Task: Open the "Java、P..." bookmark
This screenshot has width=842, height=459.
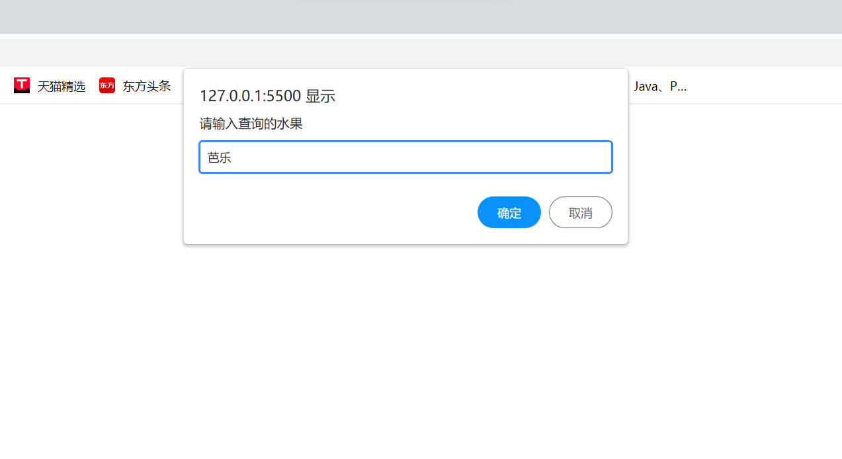Action: pos(659,86)
